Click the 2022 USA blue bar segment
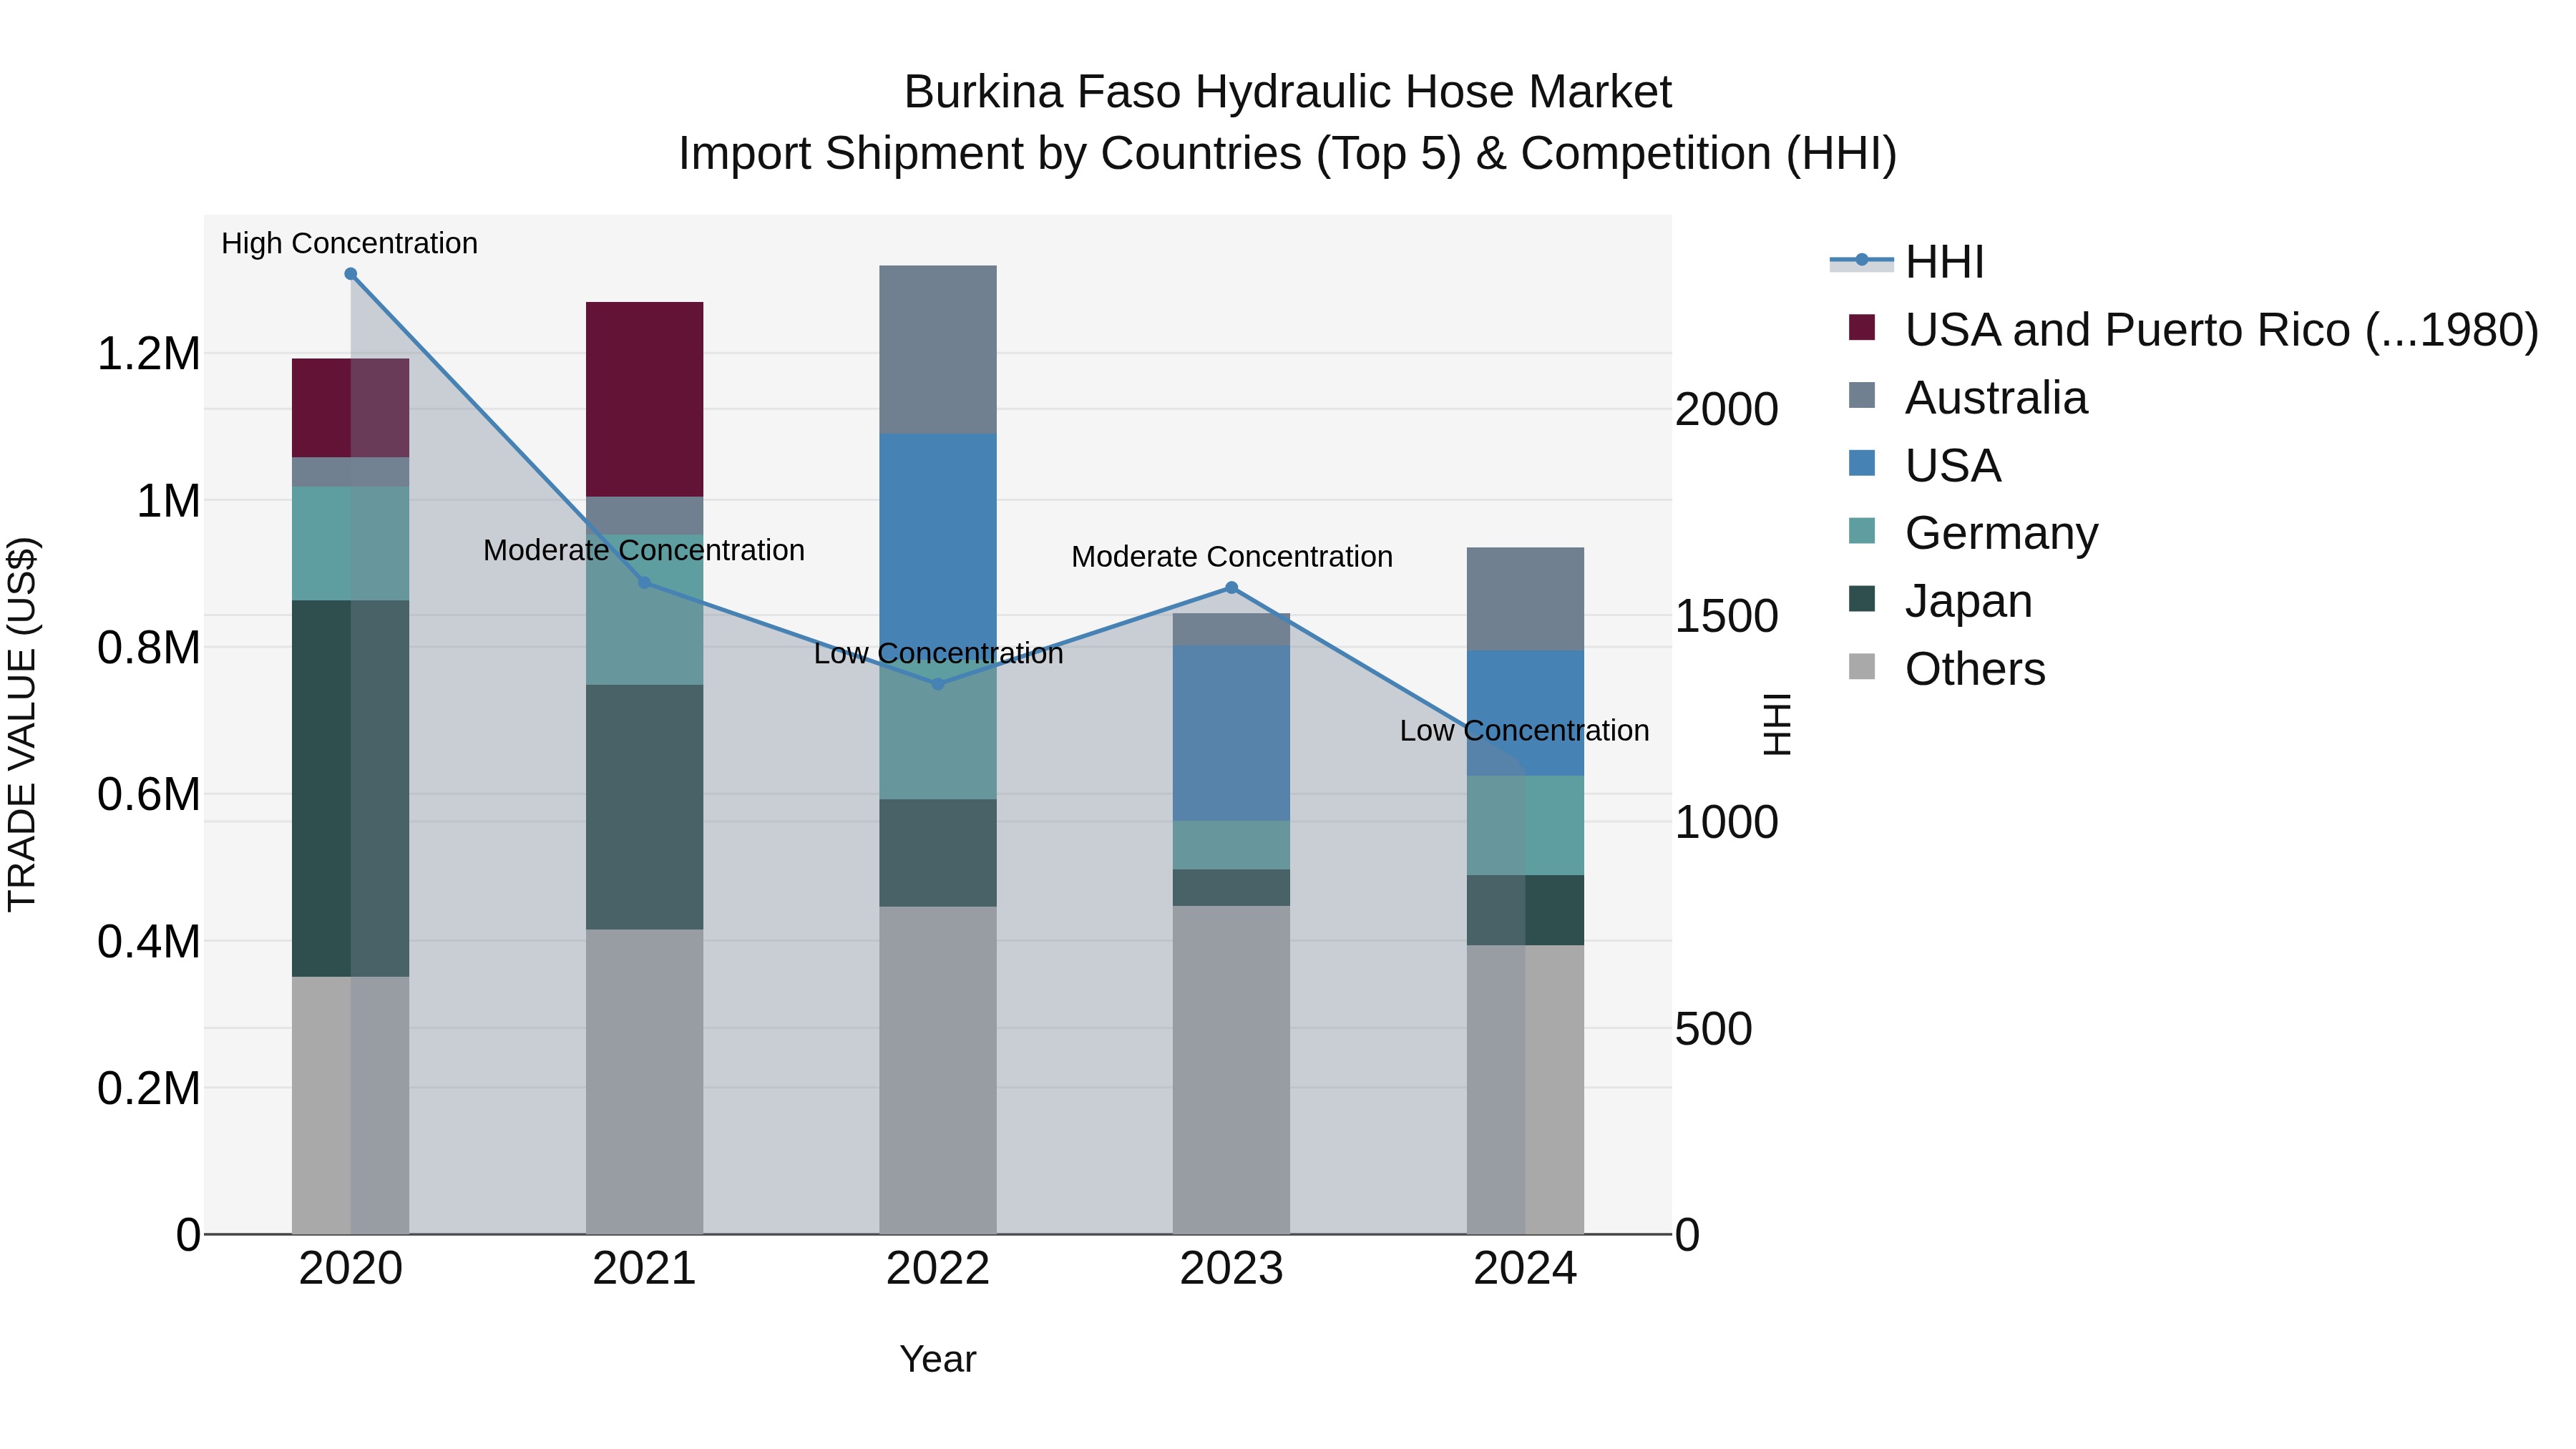Viewport: 2576px width, 1449px height. click(x=938, y=545)
